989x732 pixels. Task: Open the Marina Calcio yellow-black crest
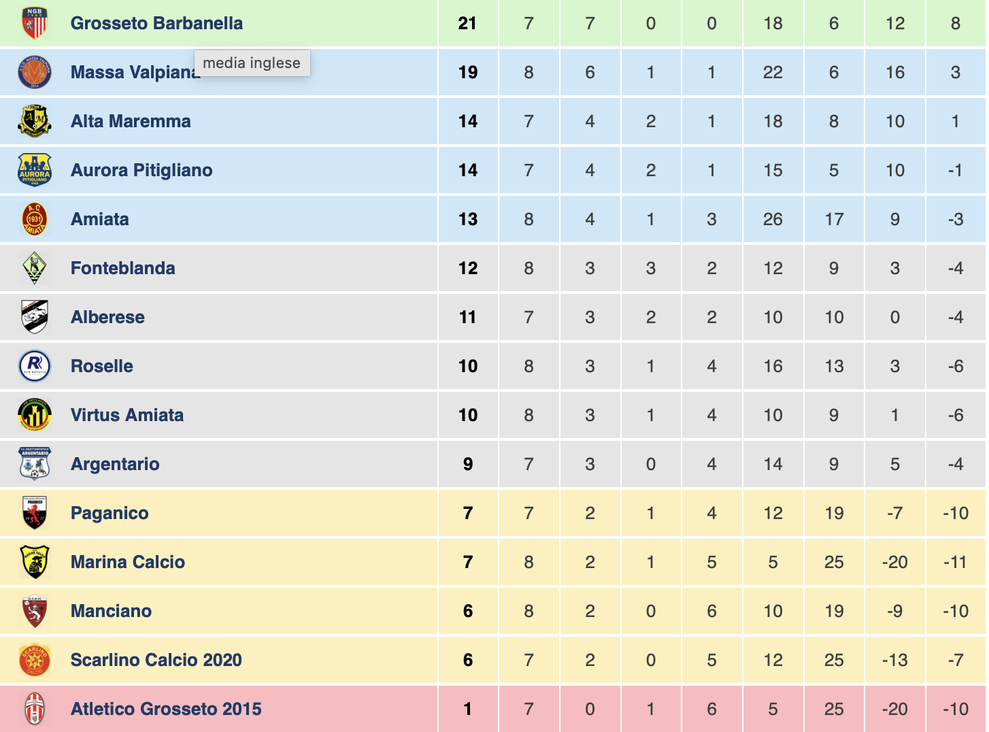click(35, 562)
